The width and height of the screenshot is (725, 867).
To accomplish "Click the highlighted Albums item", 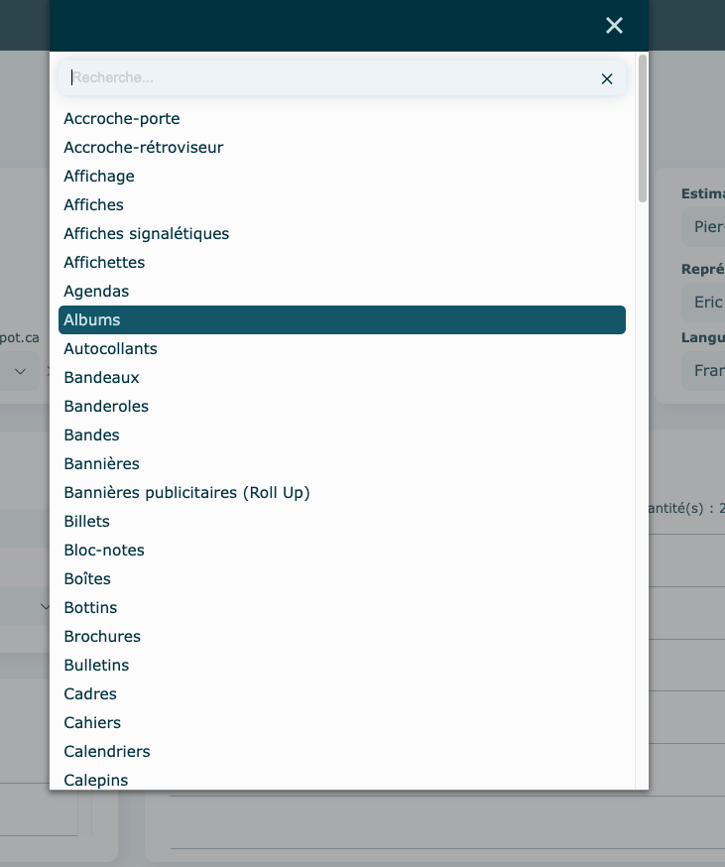I will pos(341,320).
